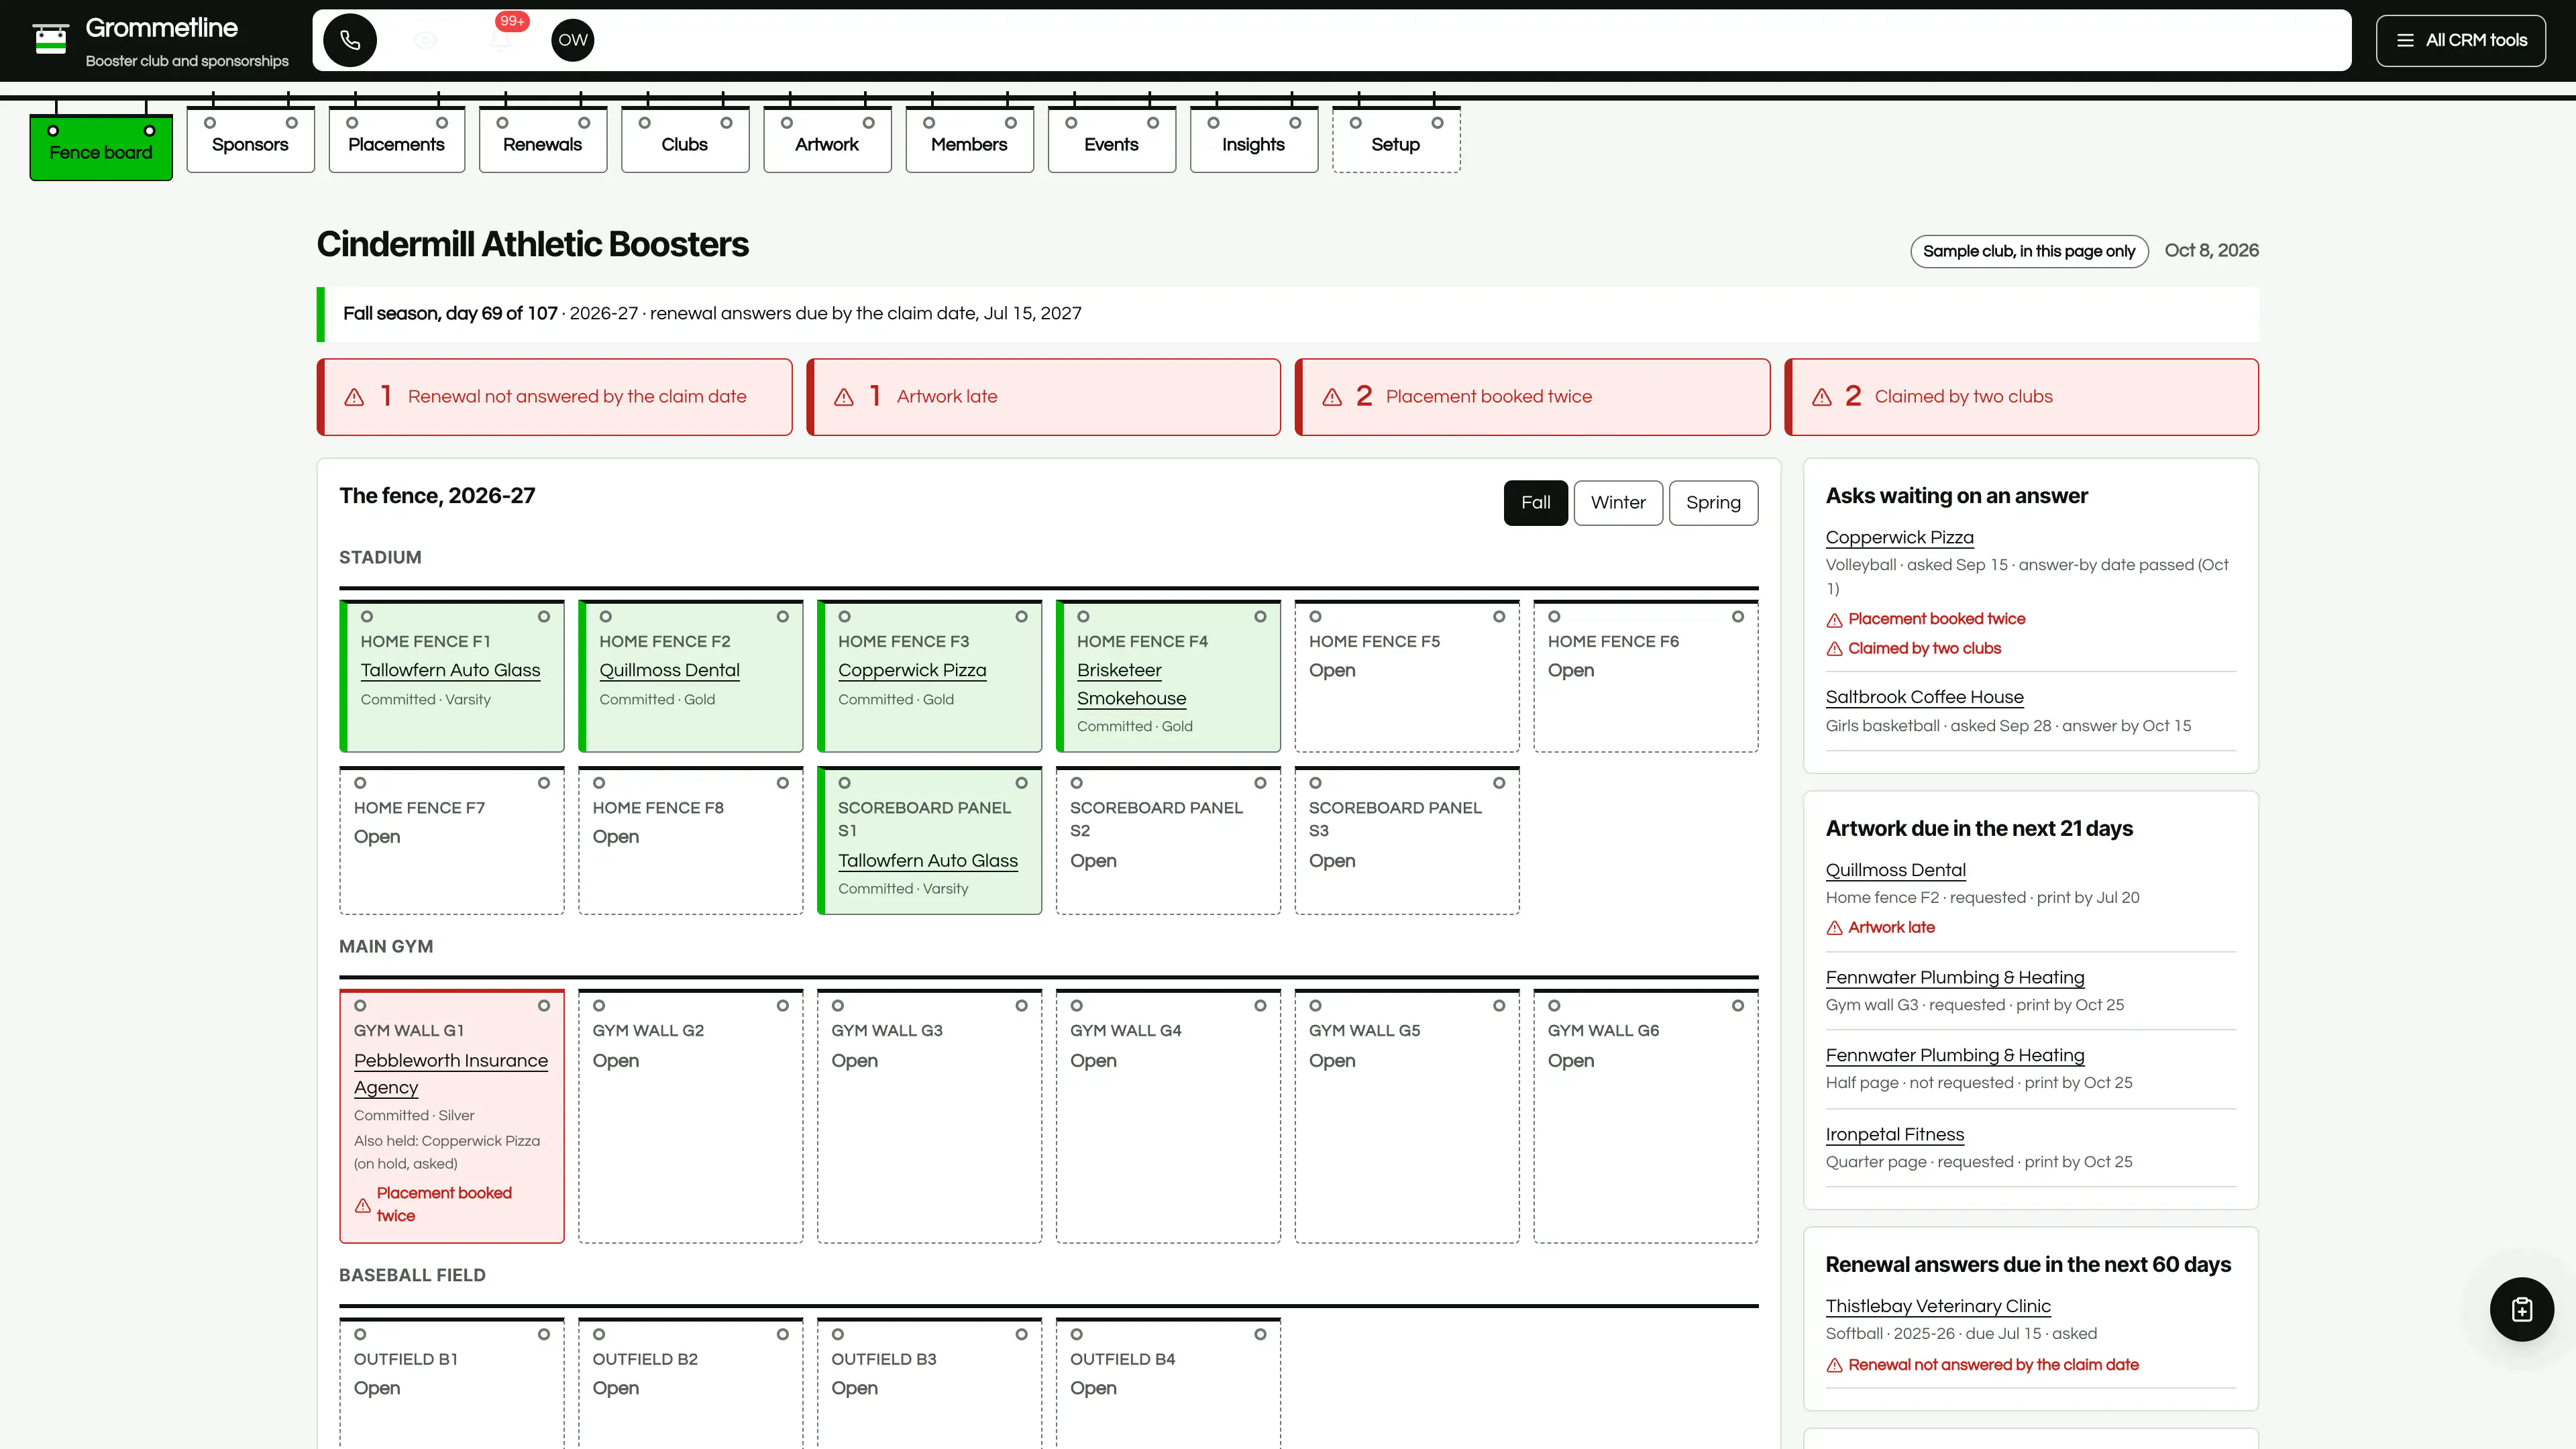Open Tallowfern Auto Glass on Scoreboard Panel S1
The image size is (2576, 1449).
tap(928, 861)
